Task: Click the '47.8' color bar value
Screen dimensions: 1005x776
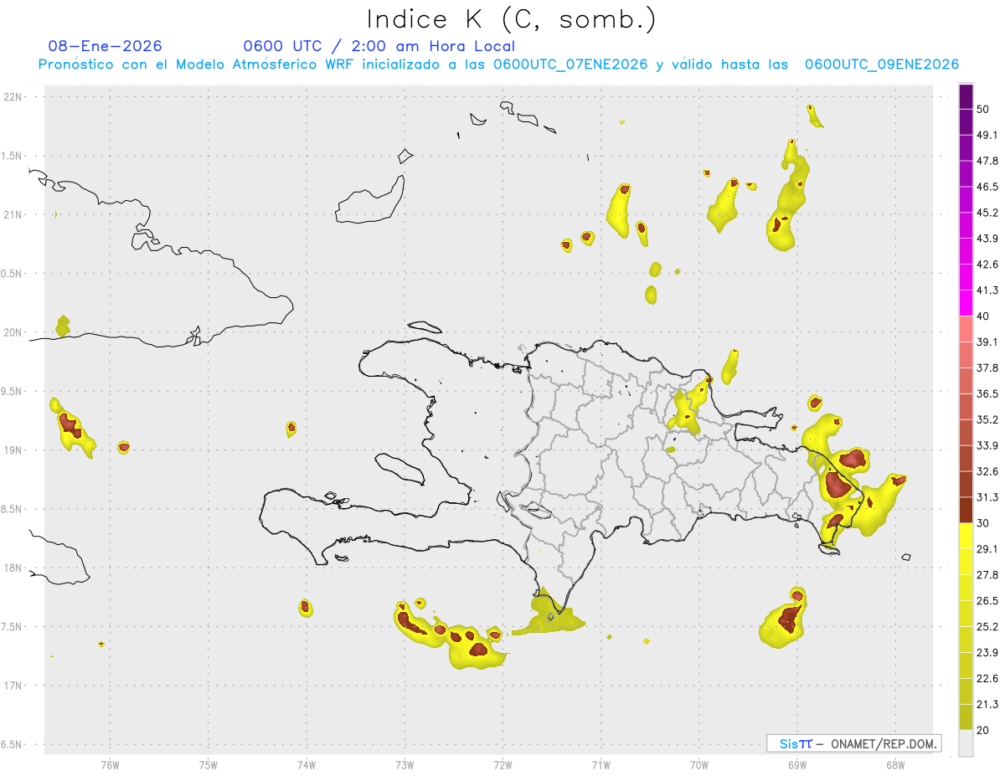Action: 987,161
